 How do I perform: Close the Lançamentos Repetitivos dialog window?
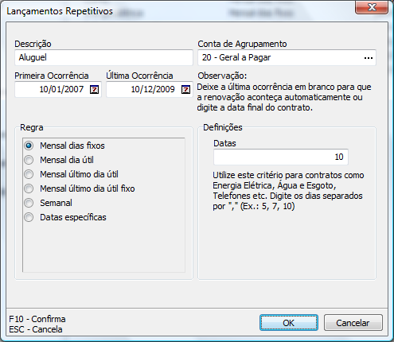point(372,7)
